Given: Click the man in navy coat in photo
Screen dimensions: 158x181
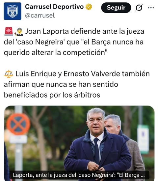Looking at the screenshot, I should [97, 143].
